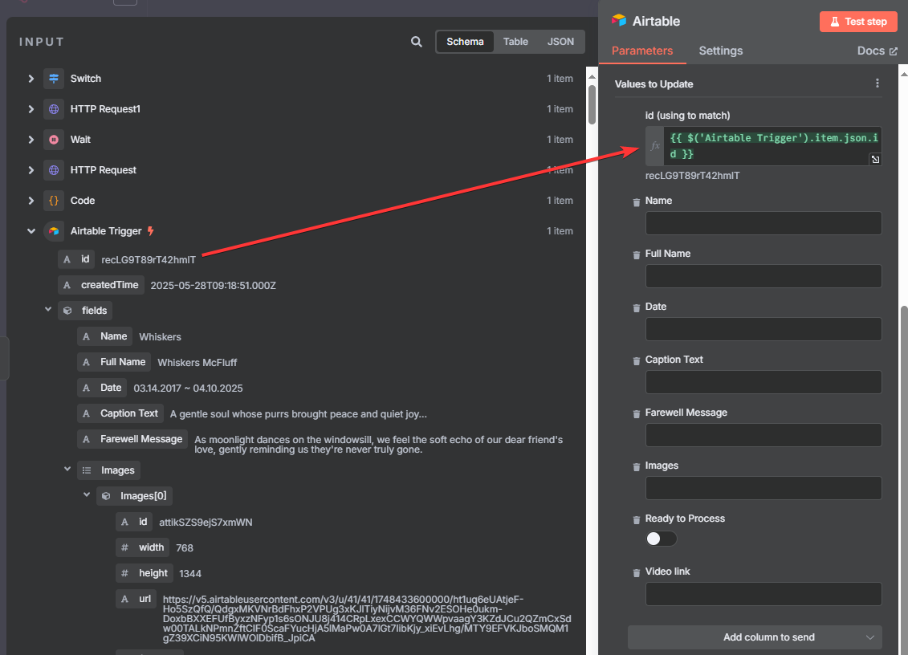The height and width of the screenshot is (655, 908).
Task: Collapse the Airtable Trigger node
Action: pos(31,231)
